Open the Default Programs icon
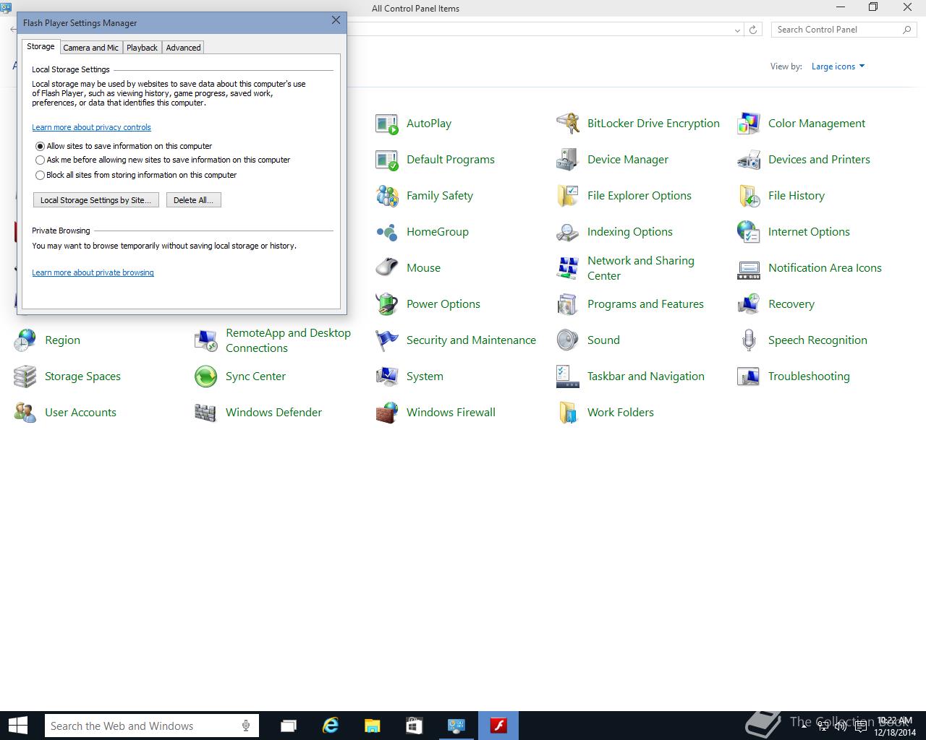The image size is (926, 740). click(387, 160)
